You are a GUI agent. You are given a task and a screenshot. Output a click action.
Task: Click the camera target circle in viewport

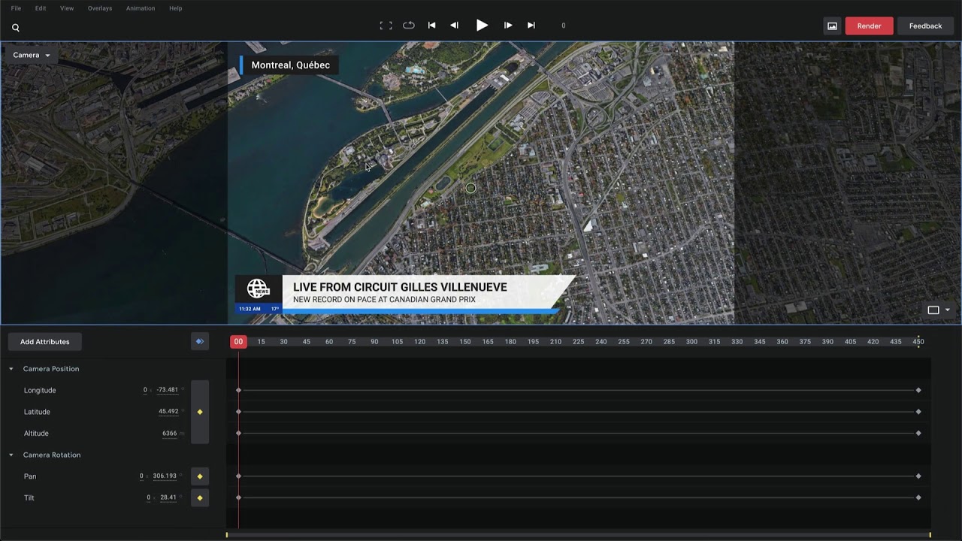click(470, 188)
